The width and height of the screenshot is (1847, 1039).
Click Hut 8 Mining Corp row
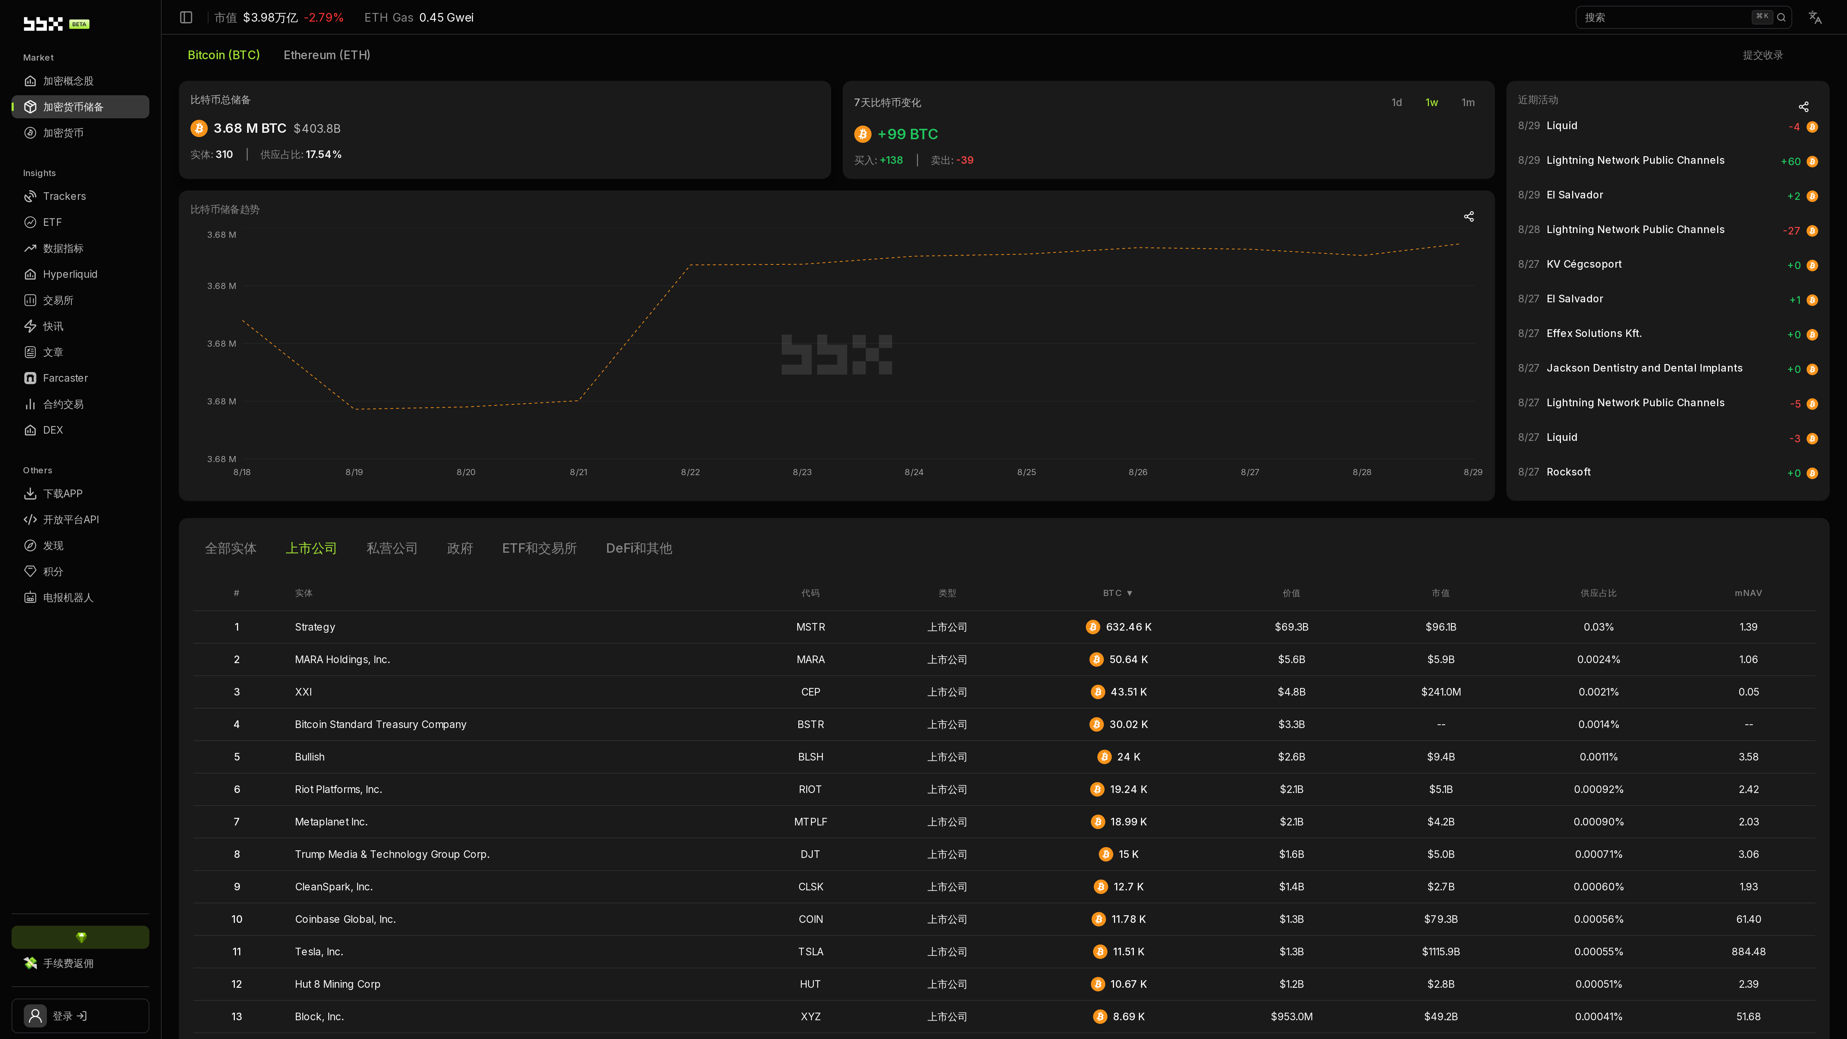[1004, 984]
